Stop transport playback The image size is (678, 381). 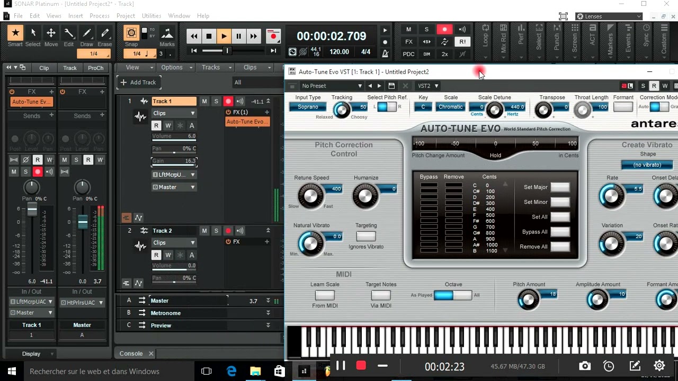[209, 36]
